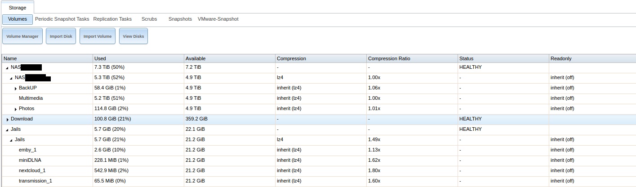636x187 pixels.
Task: Open the Volume Manager
Action: pos(22,36)
